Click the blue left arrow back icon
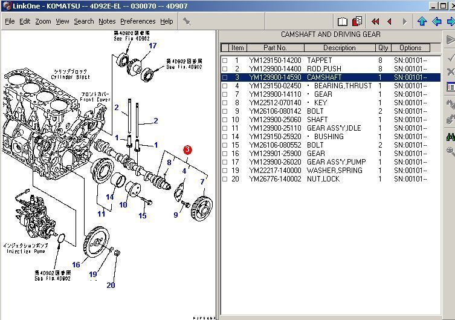Viewport: 455px width, 320px height. click(437, 21)
